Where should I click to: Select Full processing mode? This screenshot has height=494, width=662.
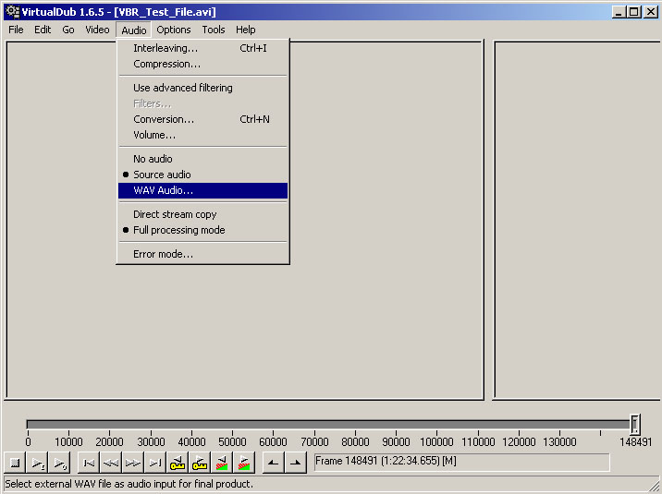click(x=202, y=230)
